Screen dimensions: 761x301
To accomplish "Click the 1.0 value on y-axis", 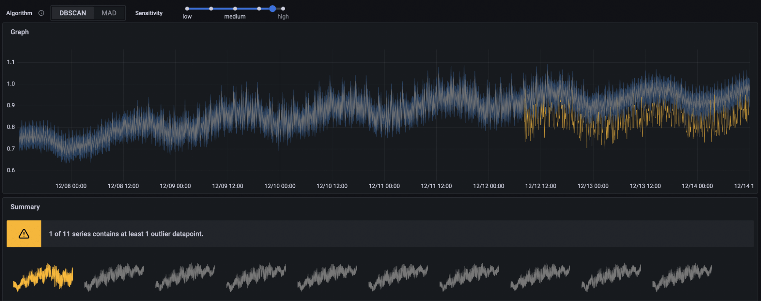I will click(11, 84).
